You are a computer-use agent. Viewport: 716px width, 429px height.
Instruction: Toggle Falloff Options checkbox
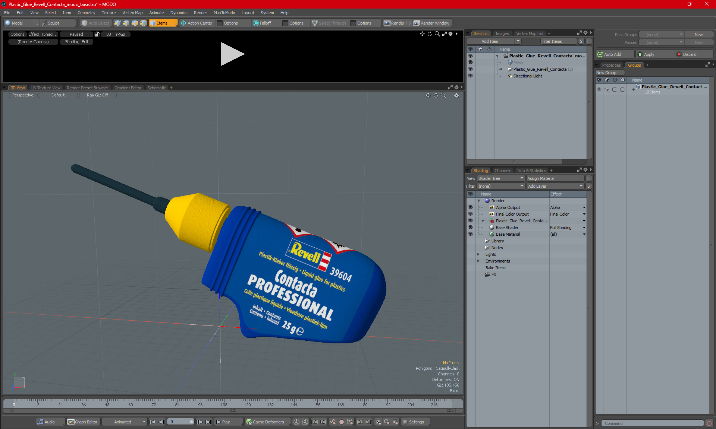(285, 23)
